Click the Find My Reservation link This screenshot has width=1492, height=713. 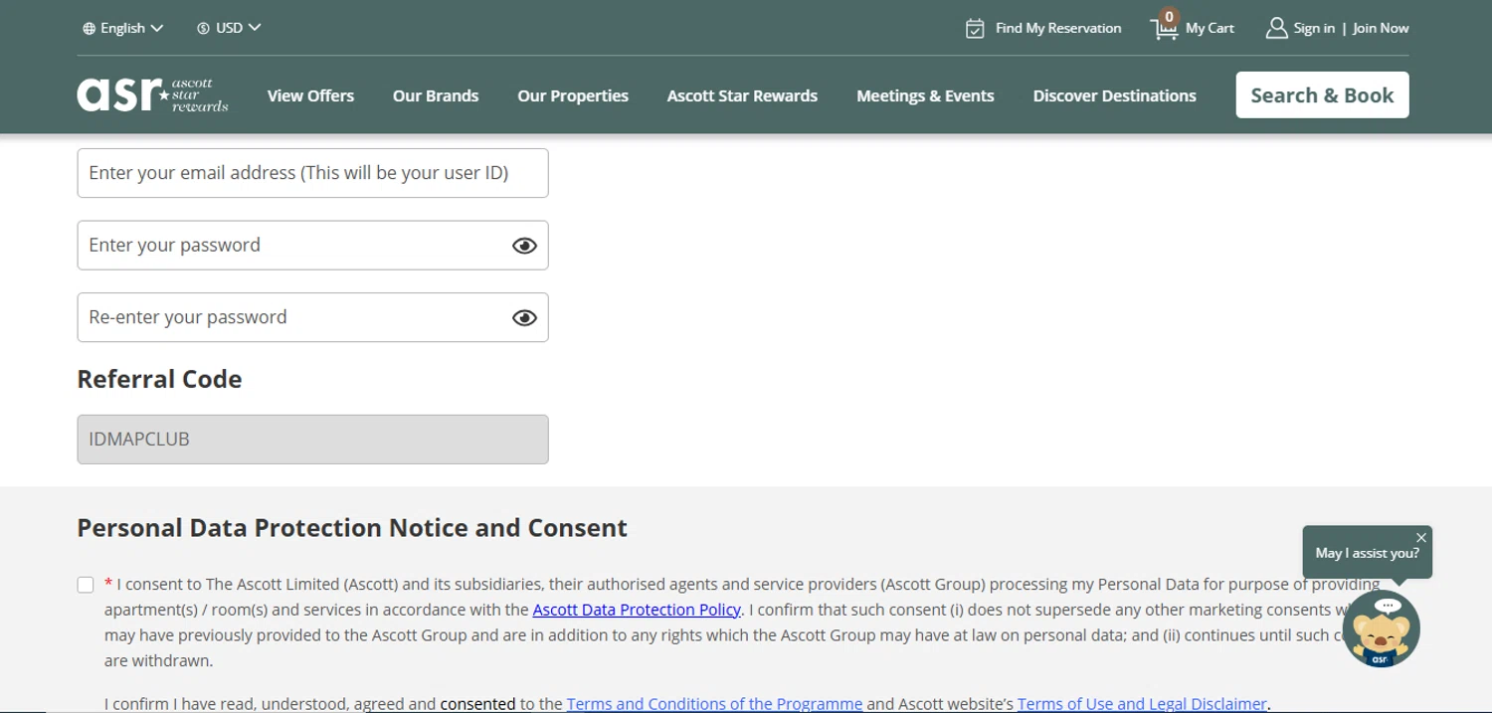(1058, 28)
